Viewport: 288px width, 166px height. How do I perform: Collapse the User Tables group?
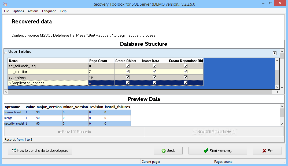point(6,53)
